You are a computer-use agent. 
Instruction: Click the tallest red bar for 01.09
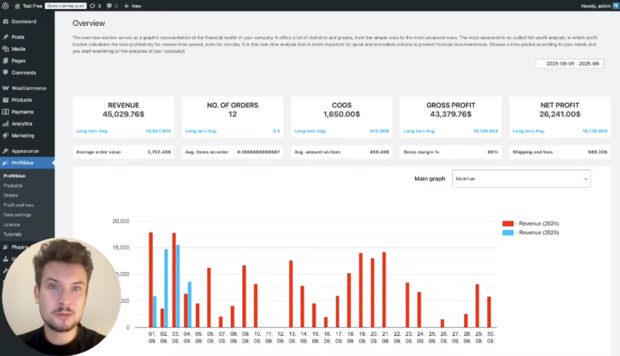[x=151, y=279]
